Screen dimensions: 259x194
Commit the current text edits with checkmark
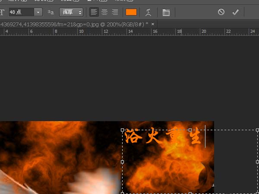click(235, 12)
